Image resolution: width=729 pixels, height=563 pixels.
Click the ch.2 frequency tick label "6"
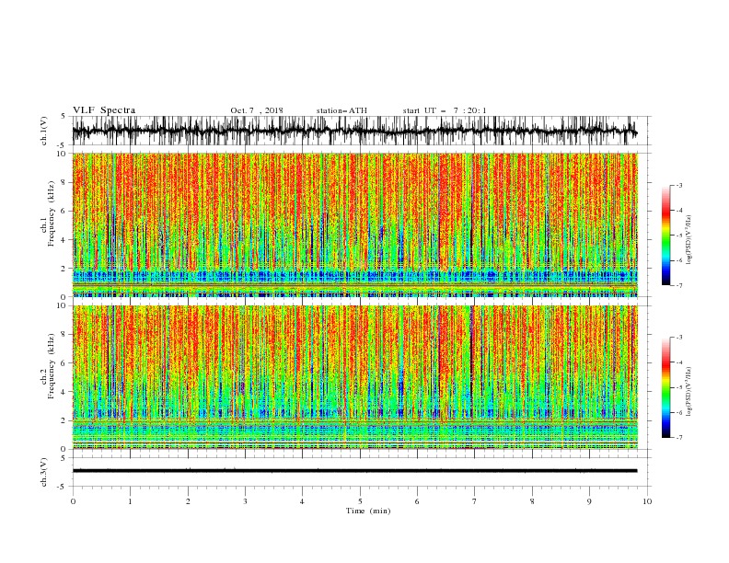(64, 363)
